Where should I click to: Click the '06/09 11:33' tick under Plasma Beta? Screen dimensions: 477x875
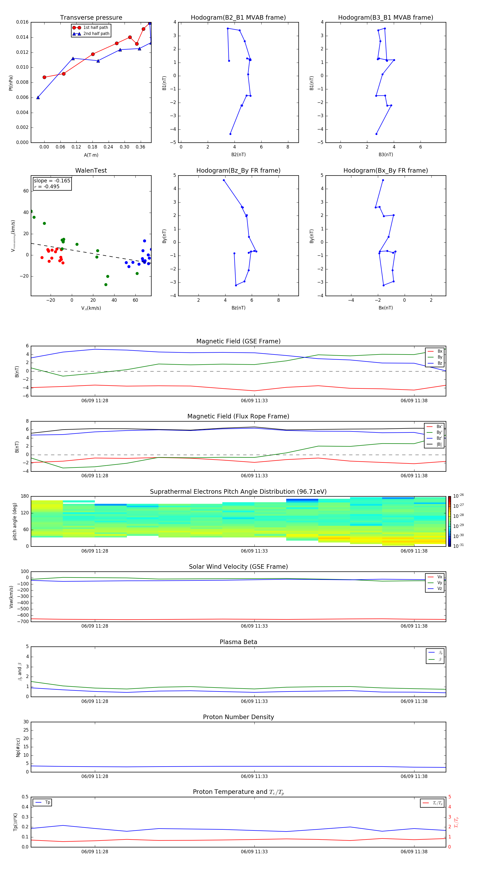[254, 701]
